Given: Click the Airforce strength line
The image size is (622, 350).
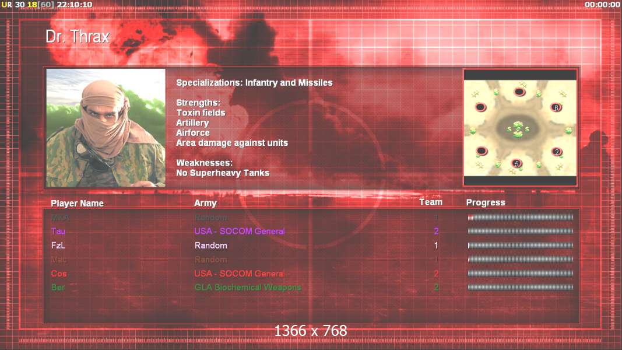Looking at the screenshot, I should [193, 133].
